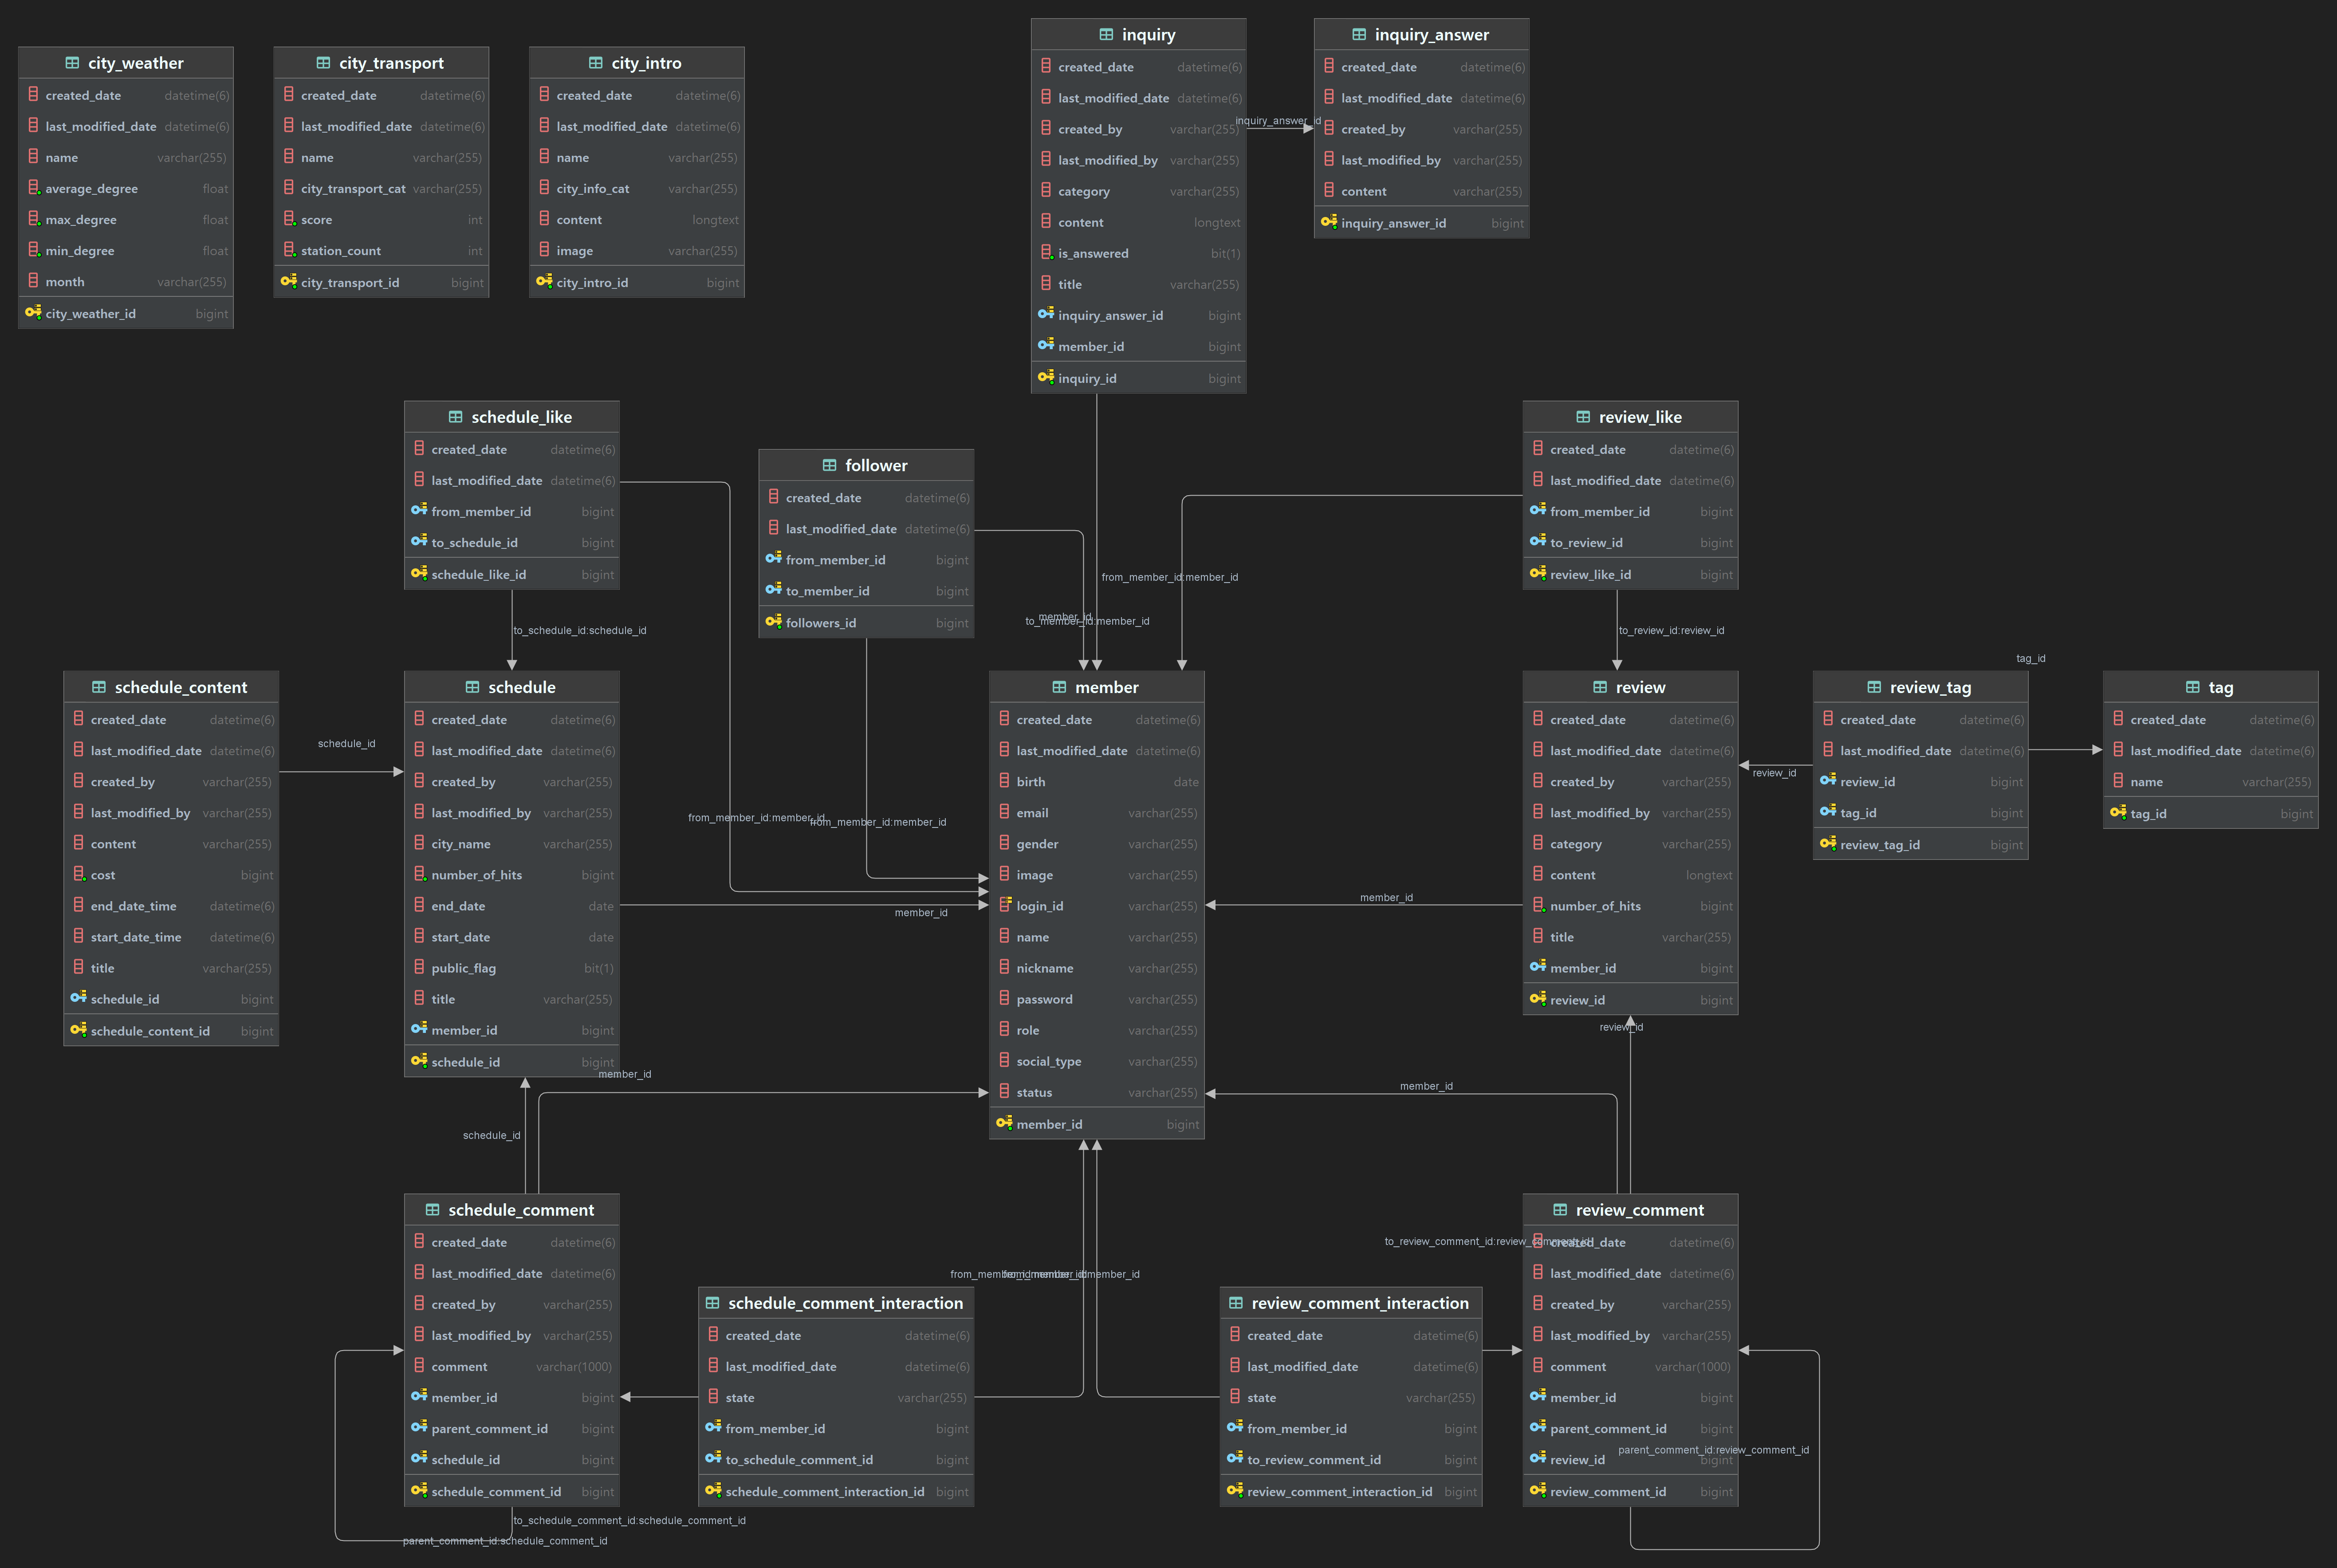Screen dimensions: 2337x1568
Task: Click the table icon of review_comment
Action: click(1559, 1210)
